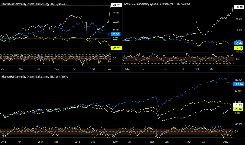The height and width of the screenshot is (145, 245).
Task: Click the 0.0 oscillator value on 1h chart
Action: 237,59
